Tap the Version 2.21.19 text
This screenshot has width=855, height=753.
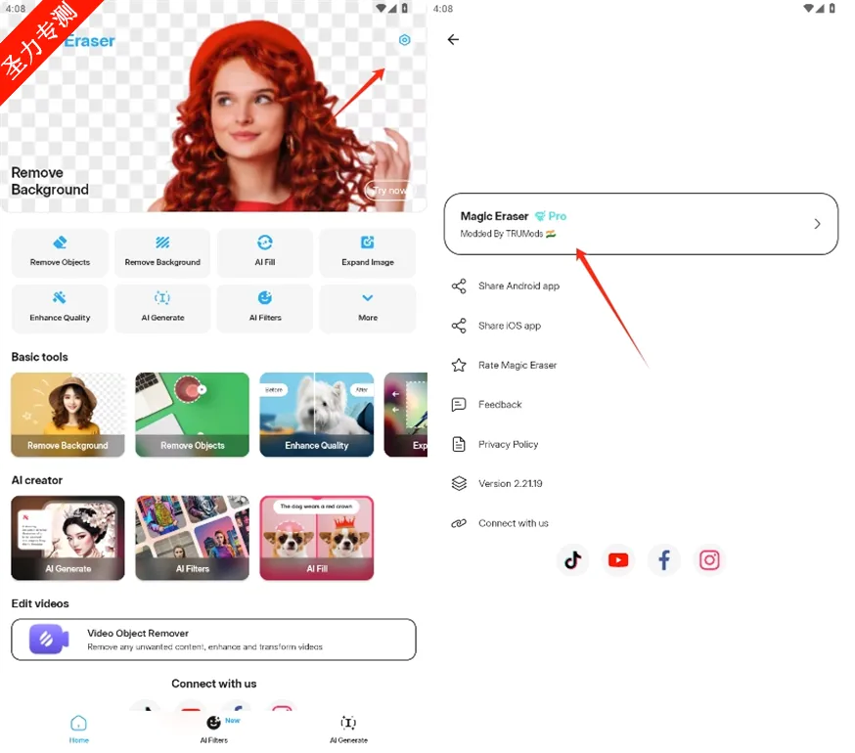point(511,484)
